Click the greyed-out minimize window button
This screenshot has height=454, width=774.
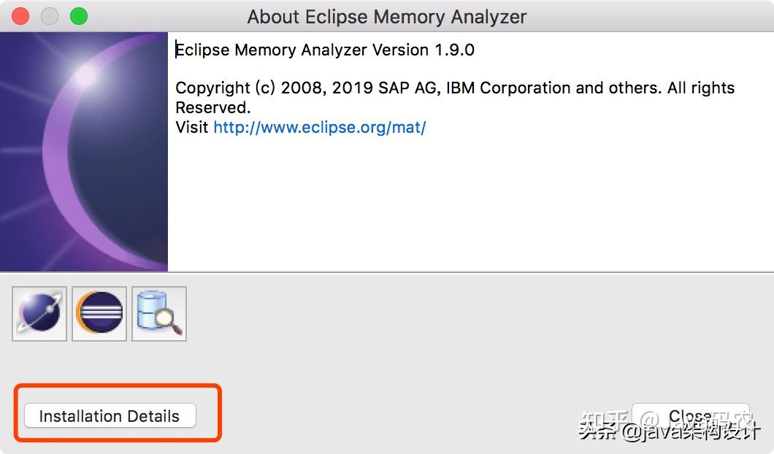[50, 16]
